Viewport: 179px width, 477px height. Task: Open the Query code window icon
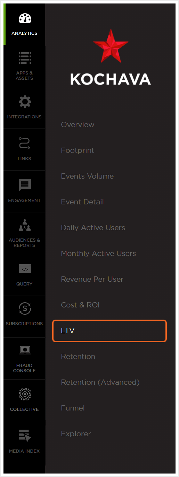25,269
